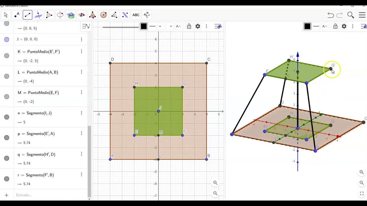Toggle lock object in 3D stylebar
This screenshot has width=367, height=206.
pos(335,26)
